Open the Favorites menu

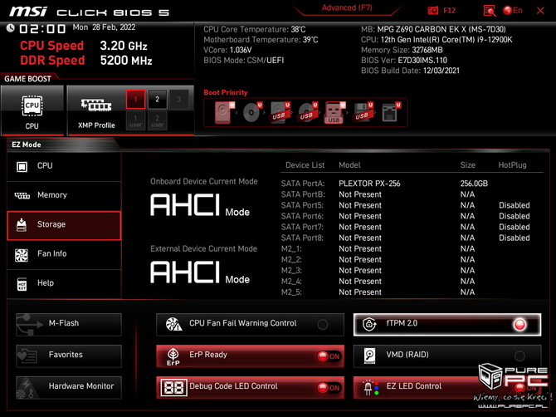coord(69,356)
